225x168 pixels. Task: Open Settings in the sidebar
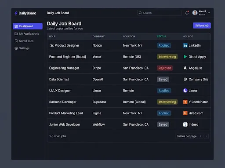point(28,48)
